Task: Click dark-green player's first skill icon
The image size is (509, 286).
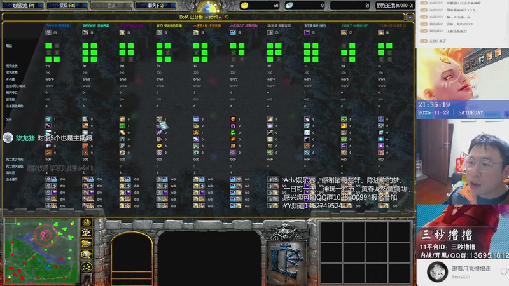Action: tap(344, 119)
